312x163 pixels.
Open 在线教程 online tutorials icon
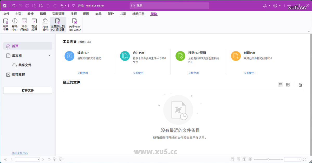34,24
